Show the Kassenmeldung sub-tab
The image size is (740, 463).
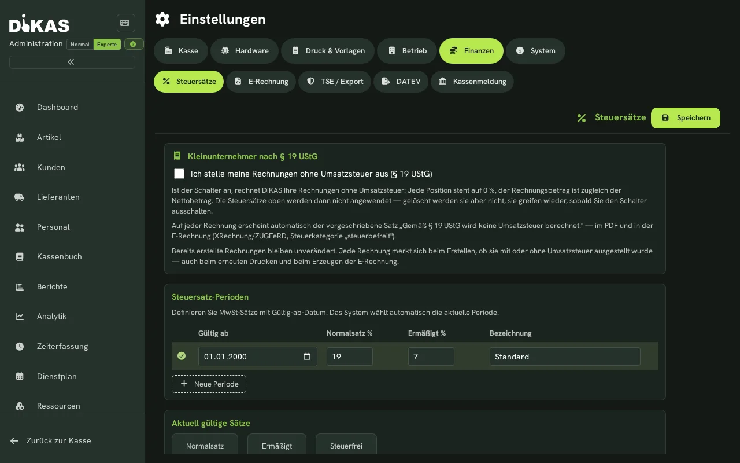472,82
